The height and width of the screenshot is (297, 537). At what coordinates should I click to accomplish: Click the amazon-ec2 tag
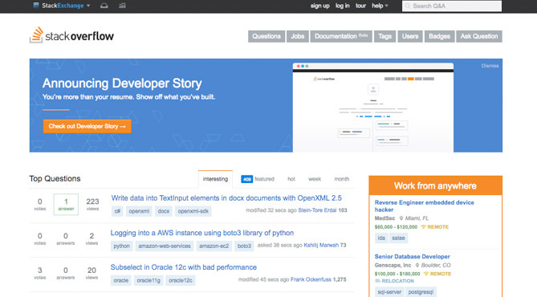(x=214, y=246)
